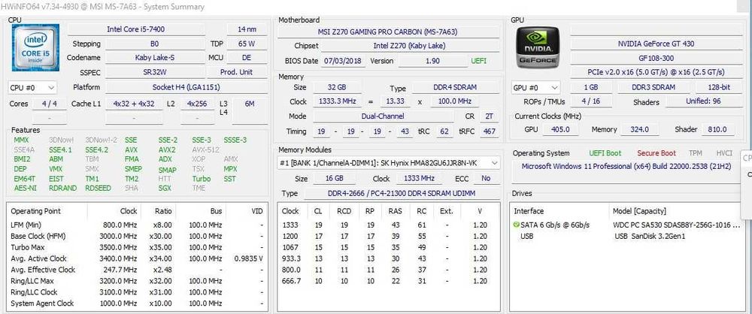Image resolution: width=752 pixels, height=314 pixels.
Task: Select the USB SanDisk 3.2Gen1 drive row
Action: [x=626, y=237]
